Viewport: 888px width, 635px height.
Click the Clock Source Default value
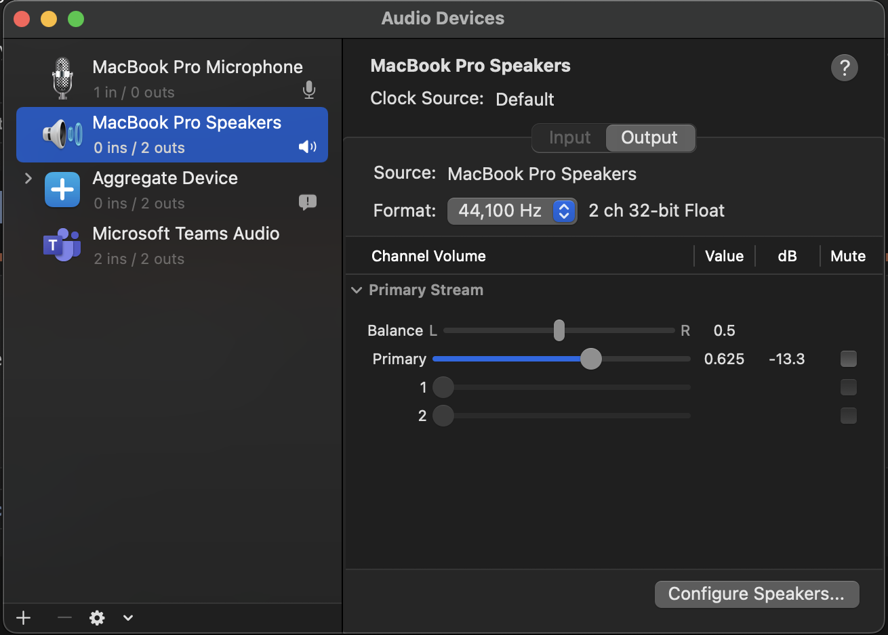click(525, 100)
